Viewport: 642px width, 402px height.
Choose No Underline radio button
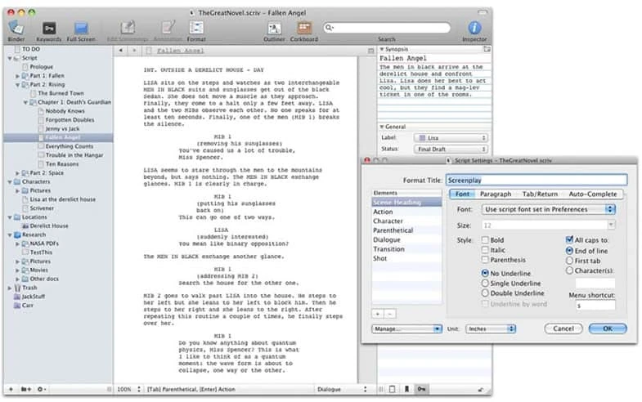pyautogui.click(x=485, y=273)
